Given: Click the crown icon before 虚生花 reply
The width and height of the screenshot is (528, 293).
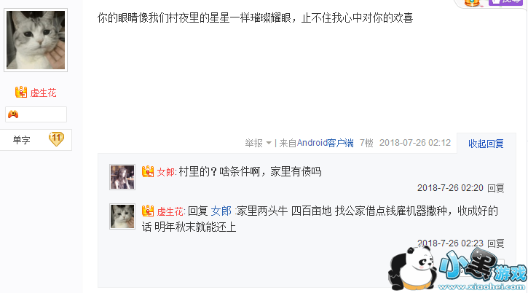Looking at the screenshot, I should click(x=148, y=211).
